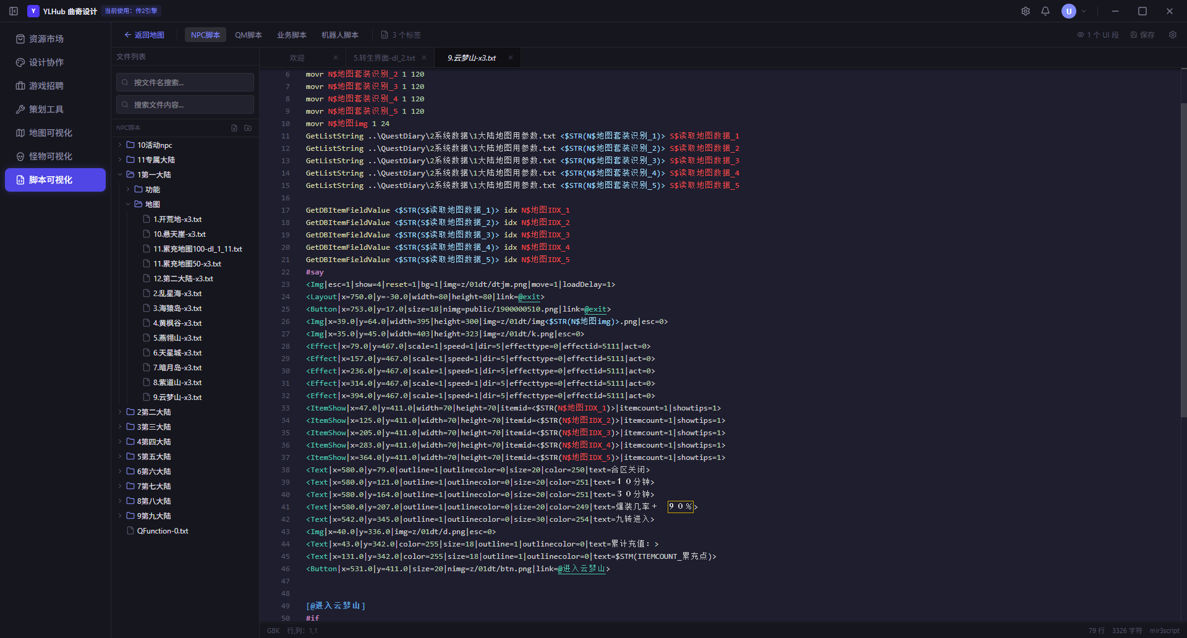The height and width of the screenshot is (638, 1187).
Task: Click the 返回地图 button
Action: click(x=144, y=35)
